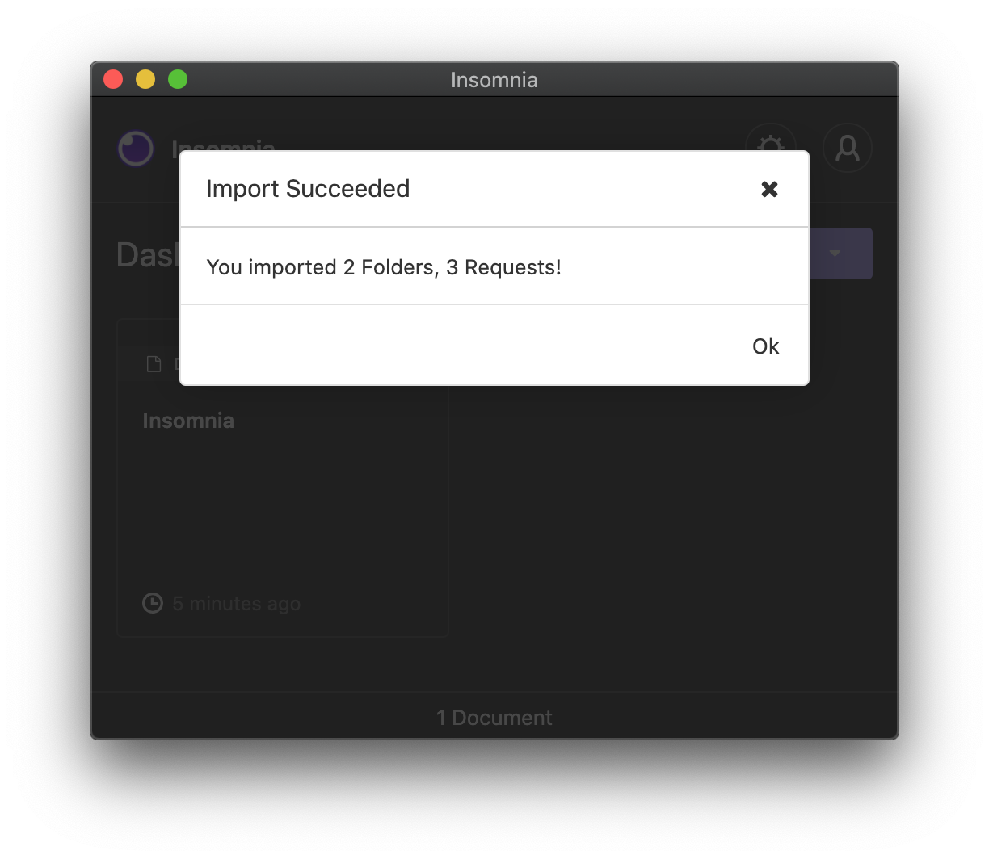Click the '5 minutes ago' timestamp label
Screen dimensions: 989x859
[x=235, y=603]
